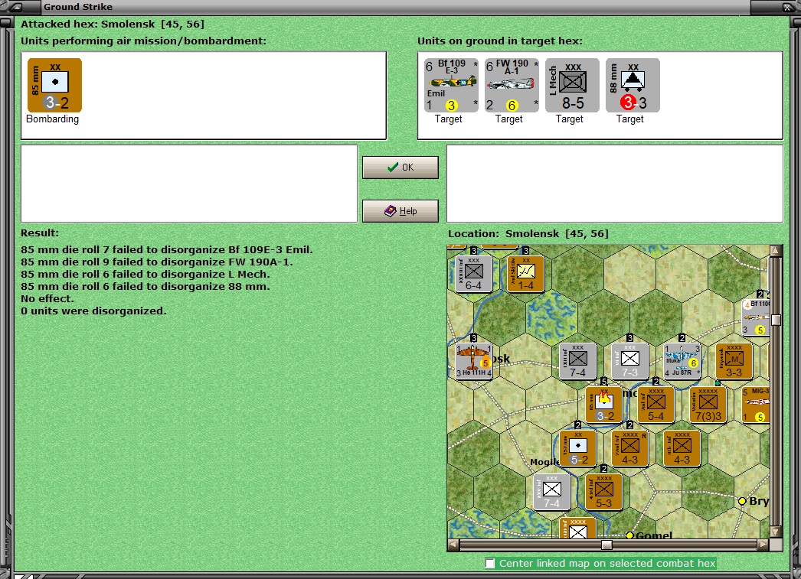This screenshot has width=801, height=579.
Task: Click the map's vertical scroll down arrow
Action: point(776,532)
